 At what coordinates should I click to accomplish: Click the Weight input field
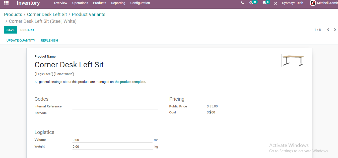point(112,147)
